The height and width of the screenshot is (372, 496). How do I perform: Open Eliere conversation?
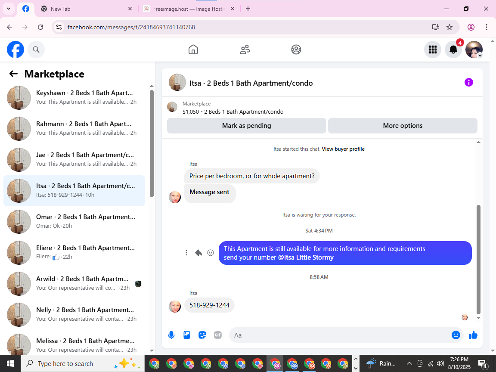pos(74,252)
